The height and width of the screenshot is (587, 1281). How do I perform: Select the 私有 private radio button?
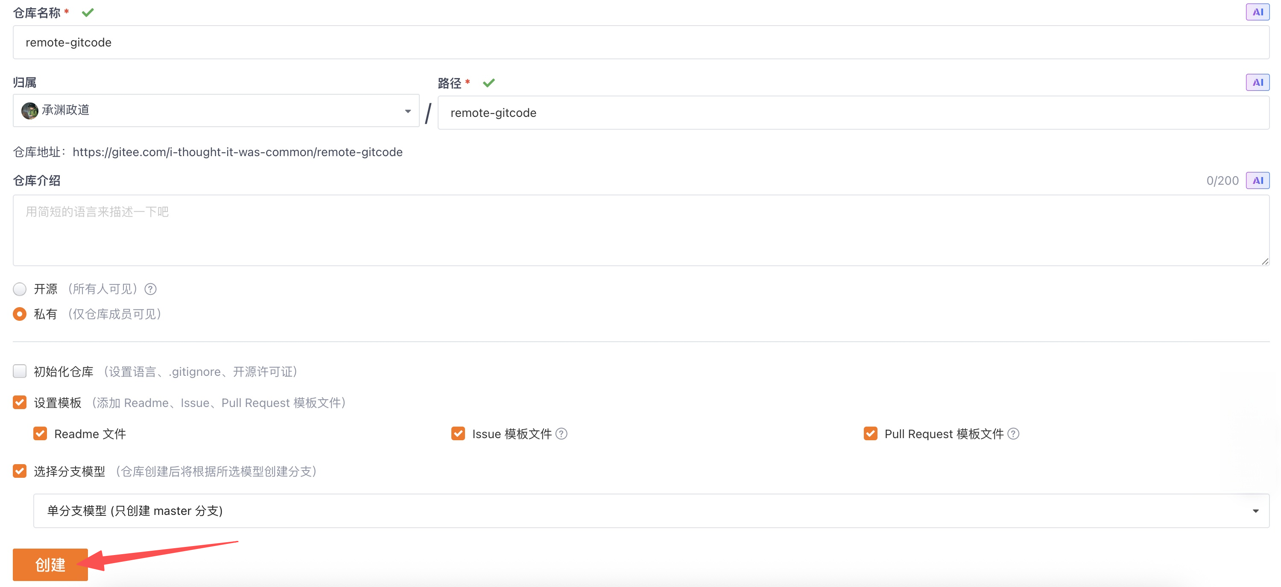pyautogui.click(x=19, y=314)
